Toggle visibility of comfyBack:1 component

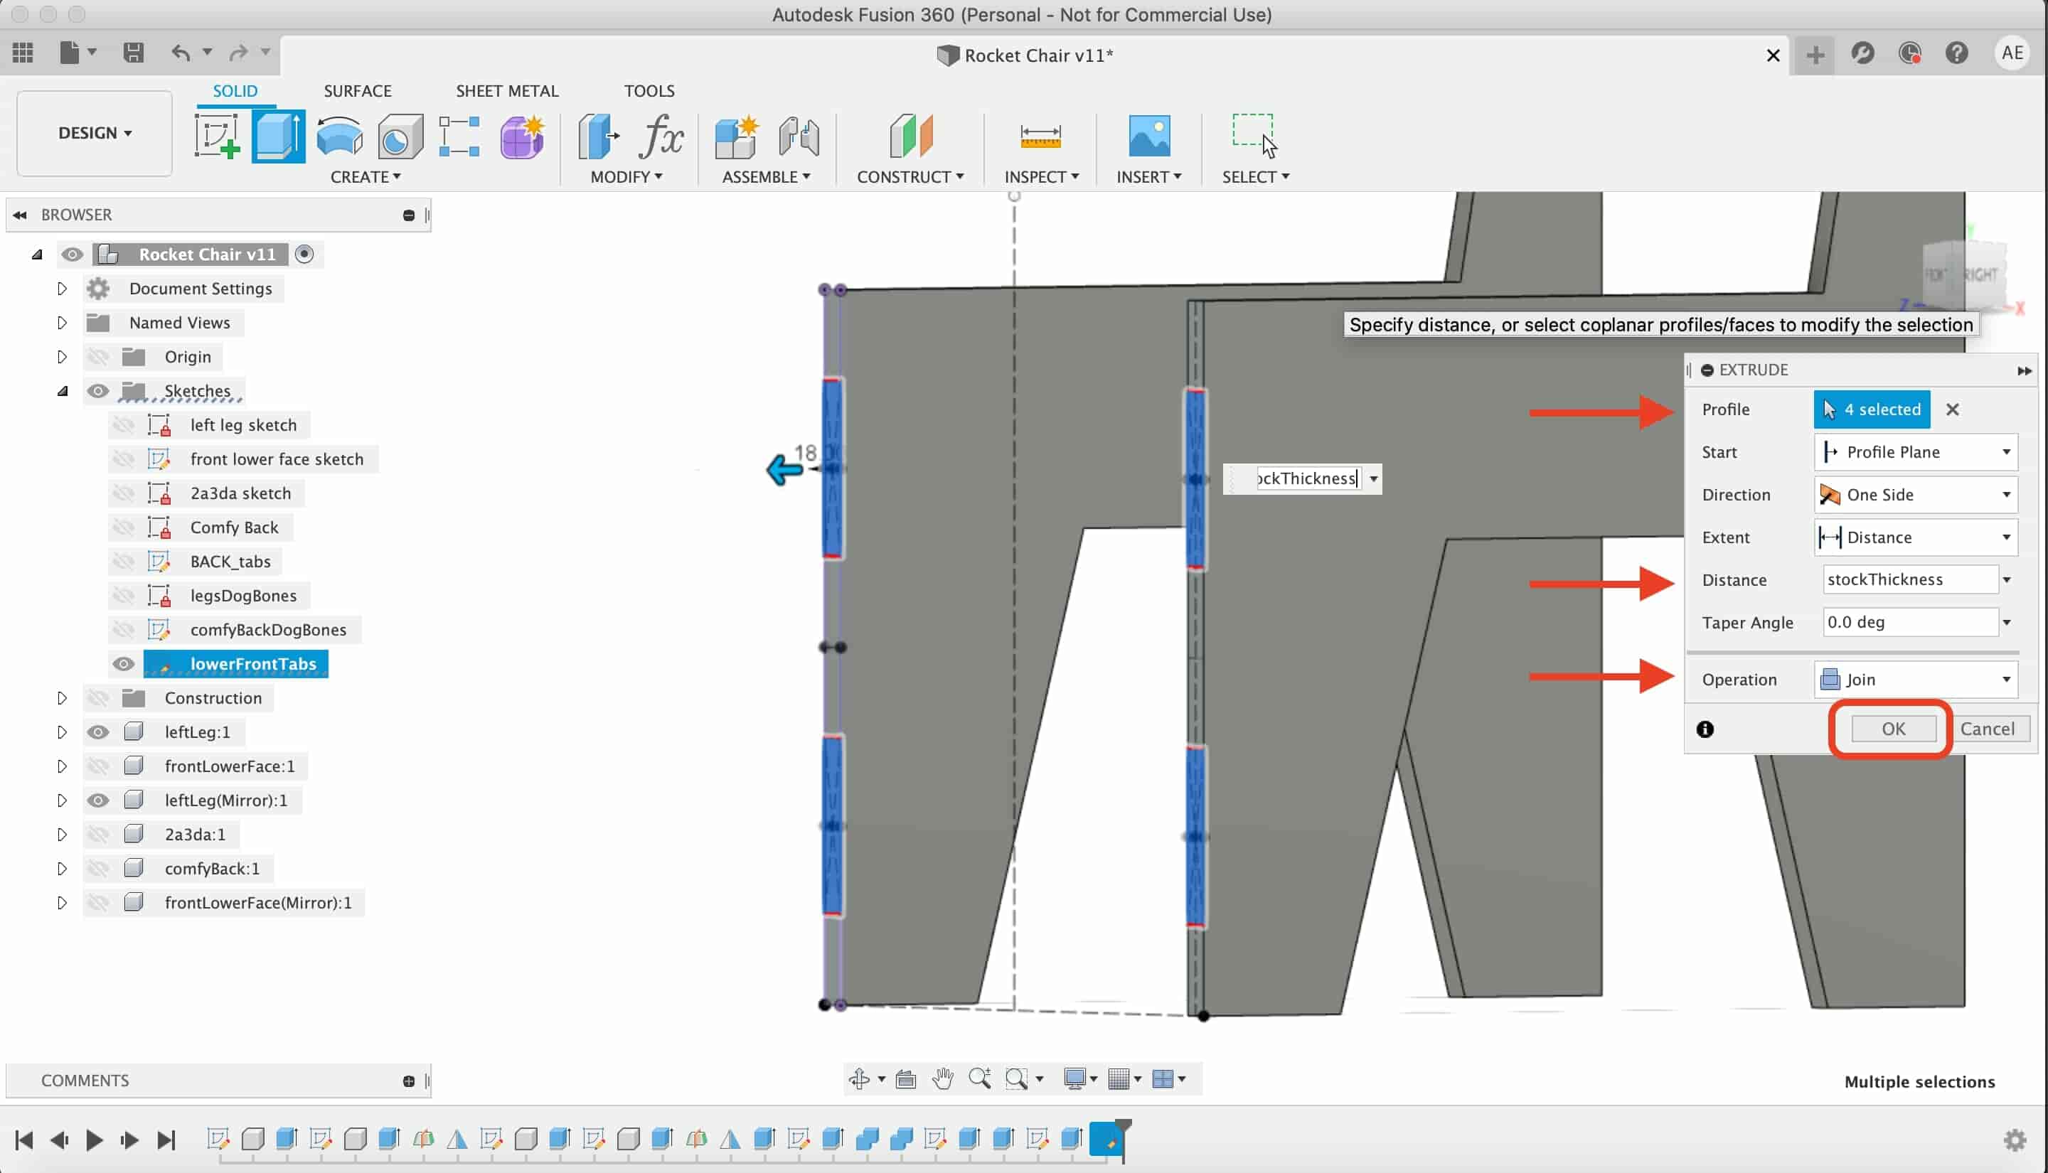point(97,868)
